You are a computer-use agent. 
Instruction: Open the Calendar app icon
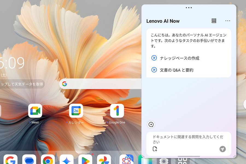point(76,111)
